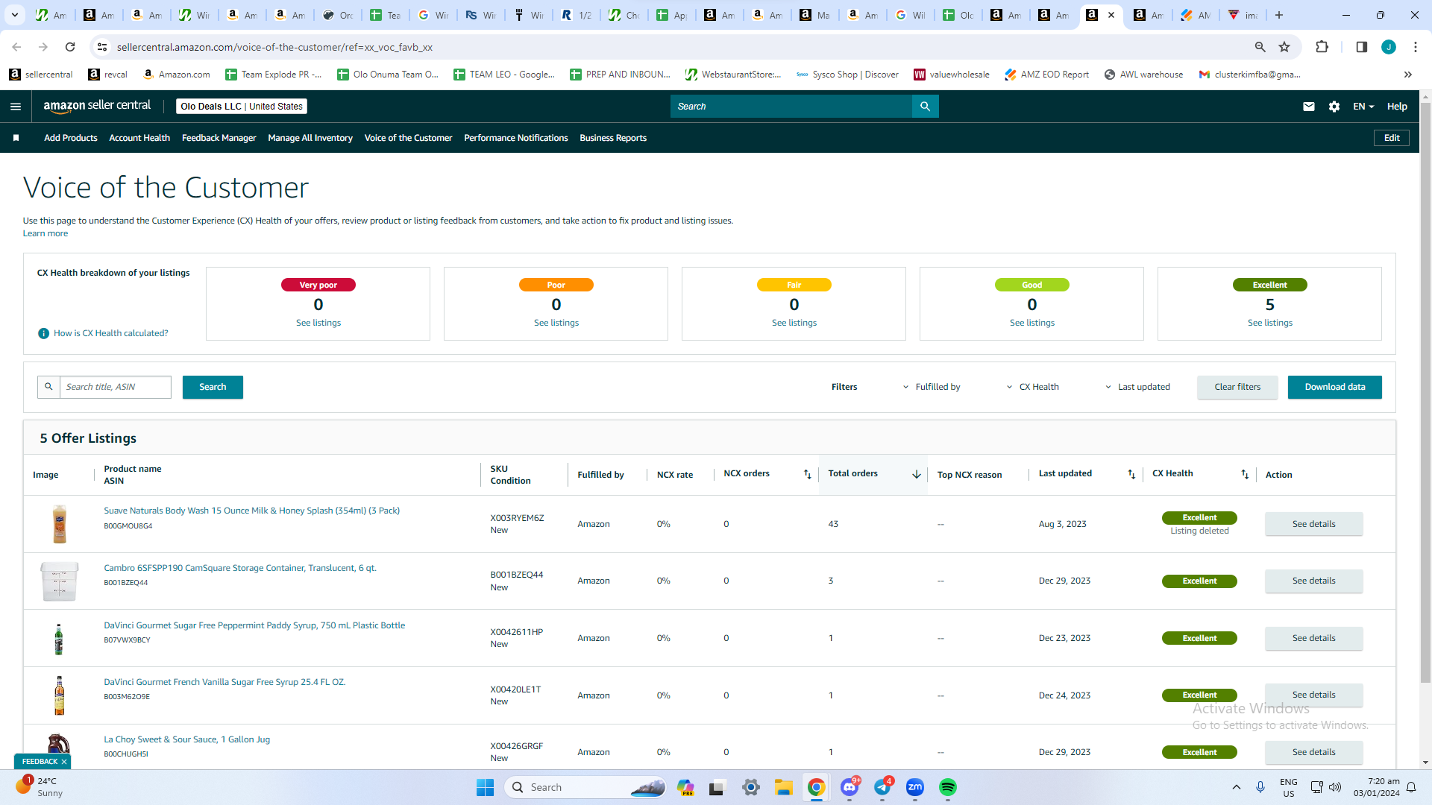Open Performance Notifications menu item
Image resolution: width=1432 pixels, height=805 pixels.
click(x=516, y=138)
